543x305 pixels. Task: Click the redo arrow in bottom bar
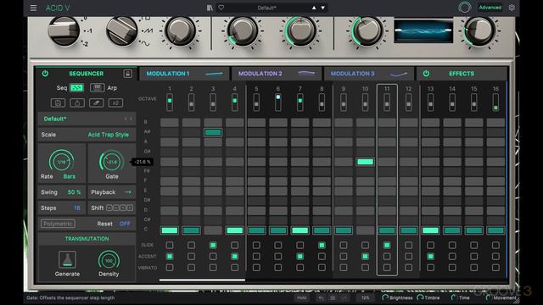pos(344,297)
